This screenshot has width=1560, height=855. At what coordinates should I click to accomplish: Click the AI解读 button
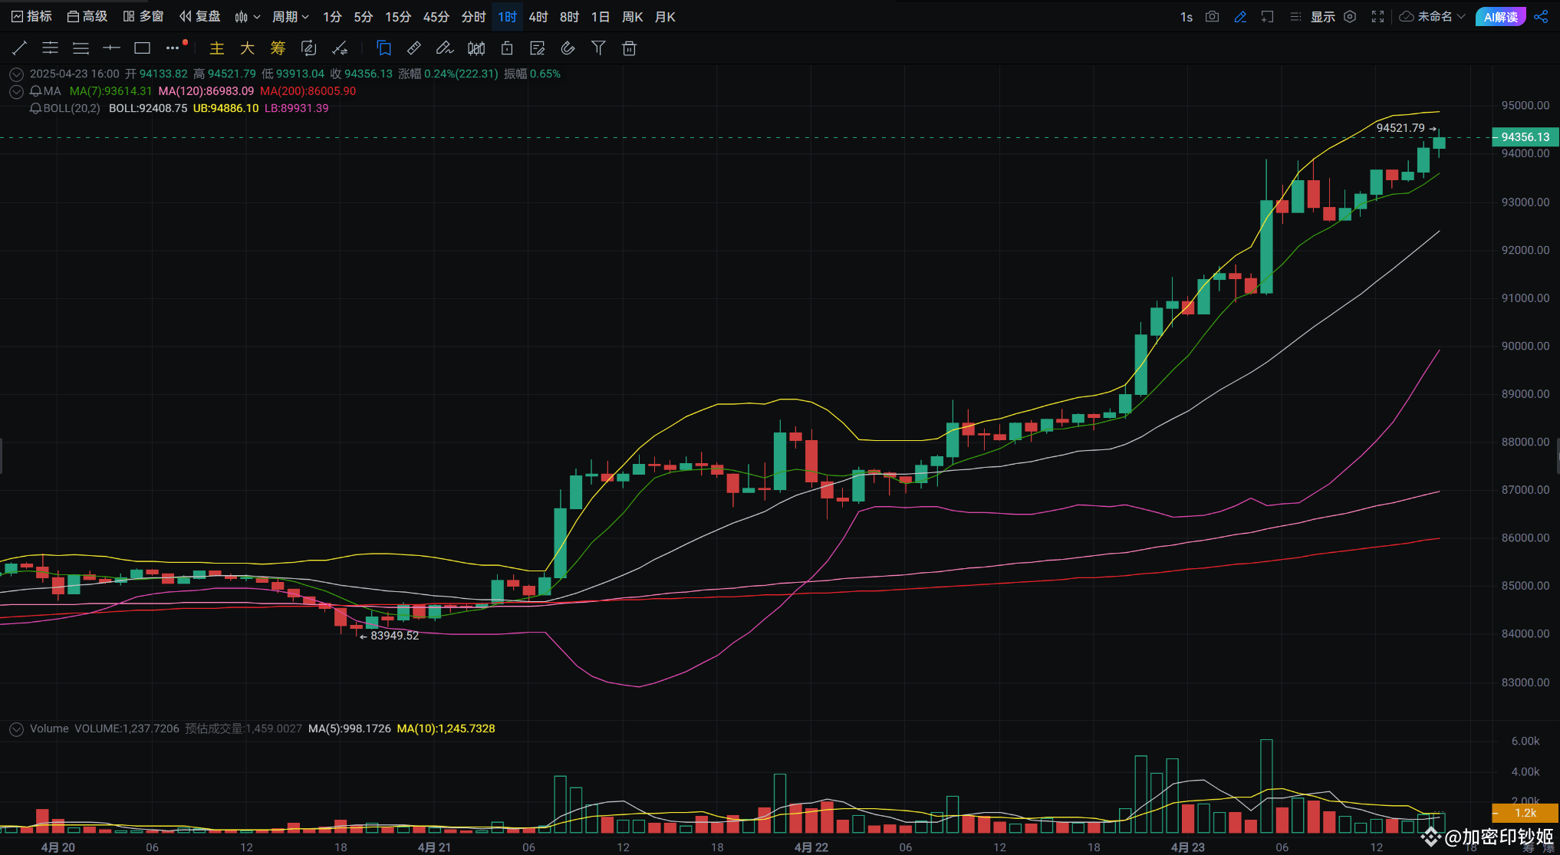1500,16
